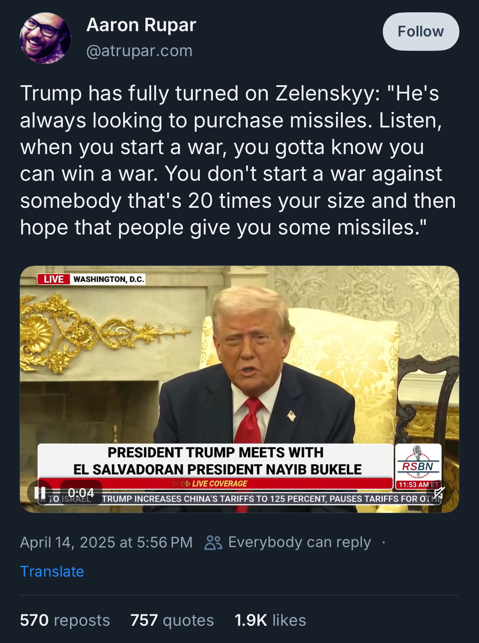479x643 pixels.
Task: Click the people icon for reply settings
Action: click(x=213, y=542)
